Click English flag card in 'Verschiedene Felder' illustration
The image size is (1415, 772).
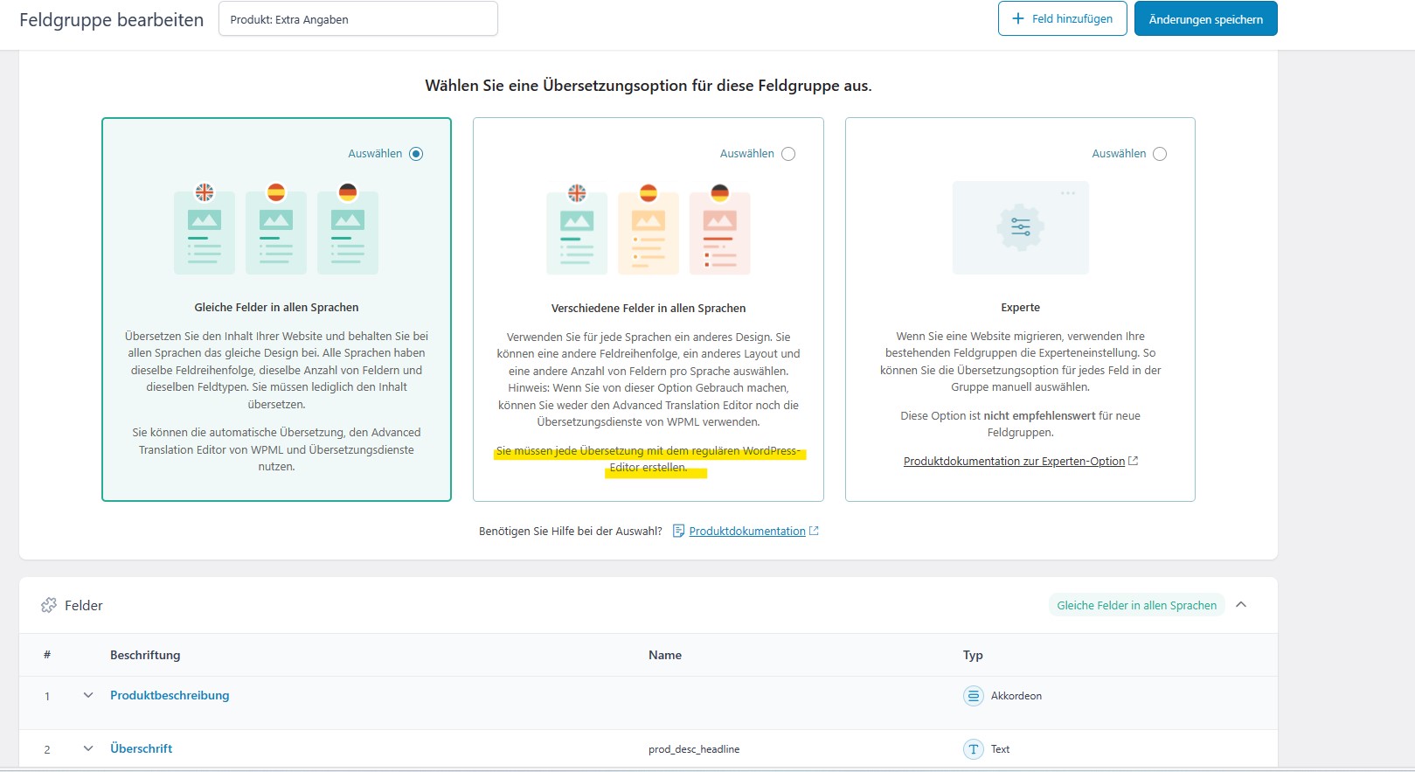pyautogui.click(x=577, y=230)
